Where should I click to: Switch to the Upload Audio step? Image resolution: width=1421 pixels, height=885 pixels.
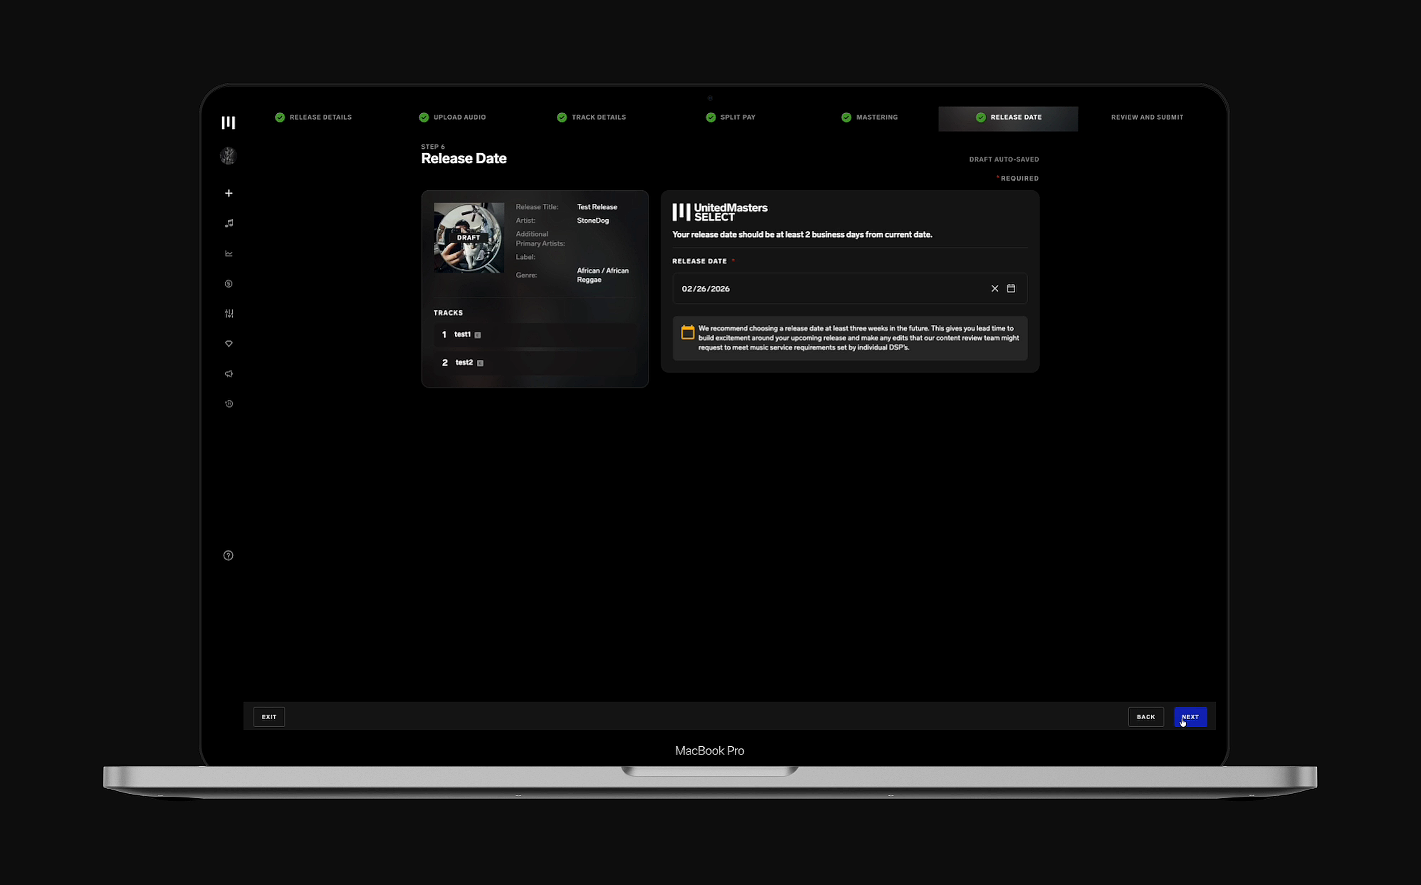click(459, 117)
